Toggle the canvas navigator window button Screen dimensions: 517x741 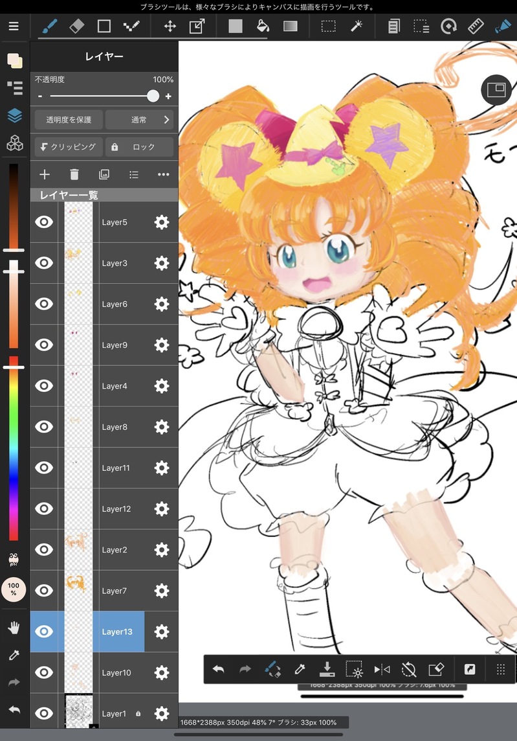[x=496, y=90]
